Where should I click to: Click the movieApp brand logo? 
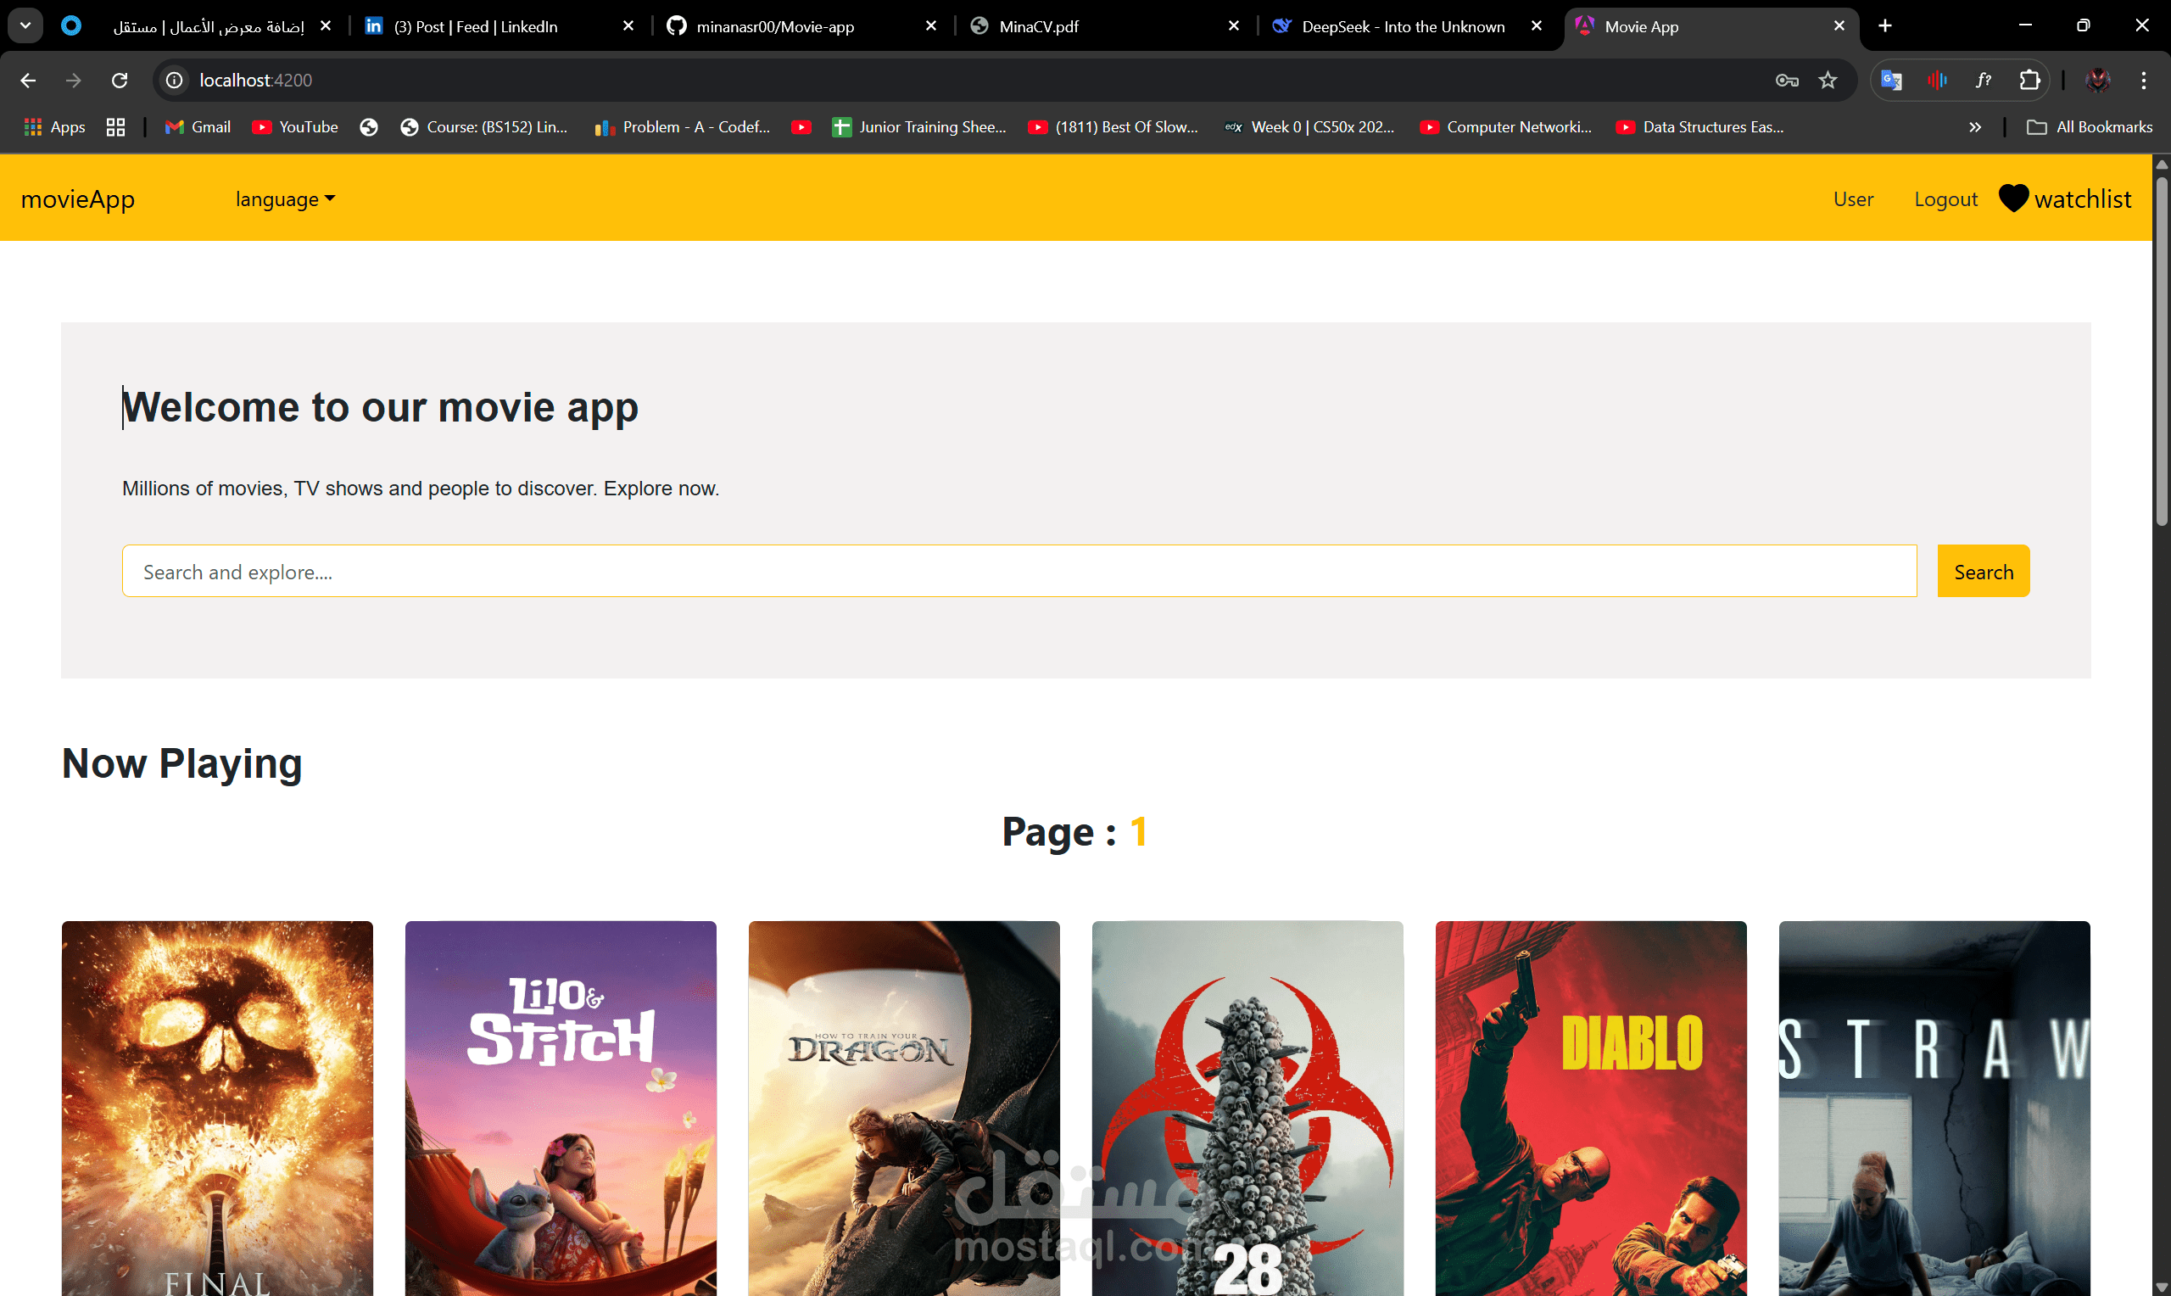click(x=78, y=199)
